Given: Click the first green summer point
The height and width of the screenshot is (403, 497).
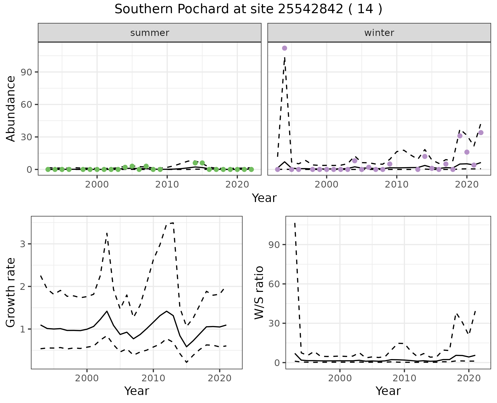Looking at the screenshot, I should (x=48, y=169).
